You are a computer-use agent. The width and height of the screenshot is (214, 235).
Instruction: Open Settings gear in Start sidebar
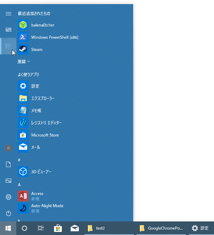point(8,197)
